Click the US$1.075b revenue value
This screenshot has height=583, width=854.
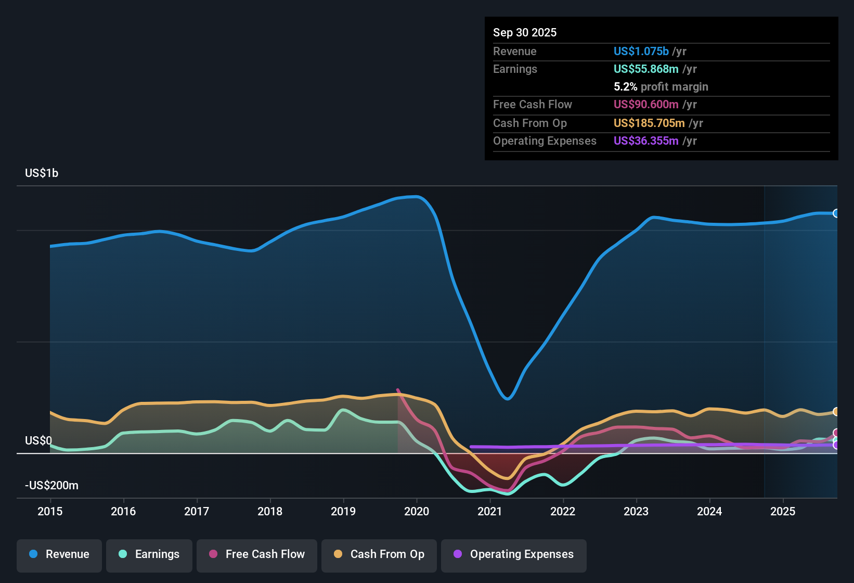tap(641, 51)
